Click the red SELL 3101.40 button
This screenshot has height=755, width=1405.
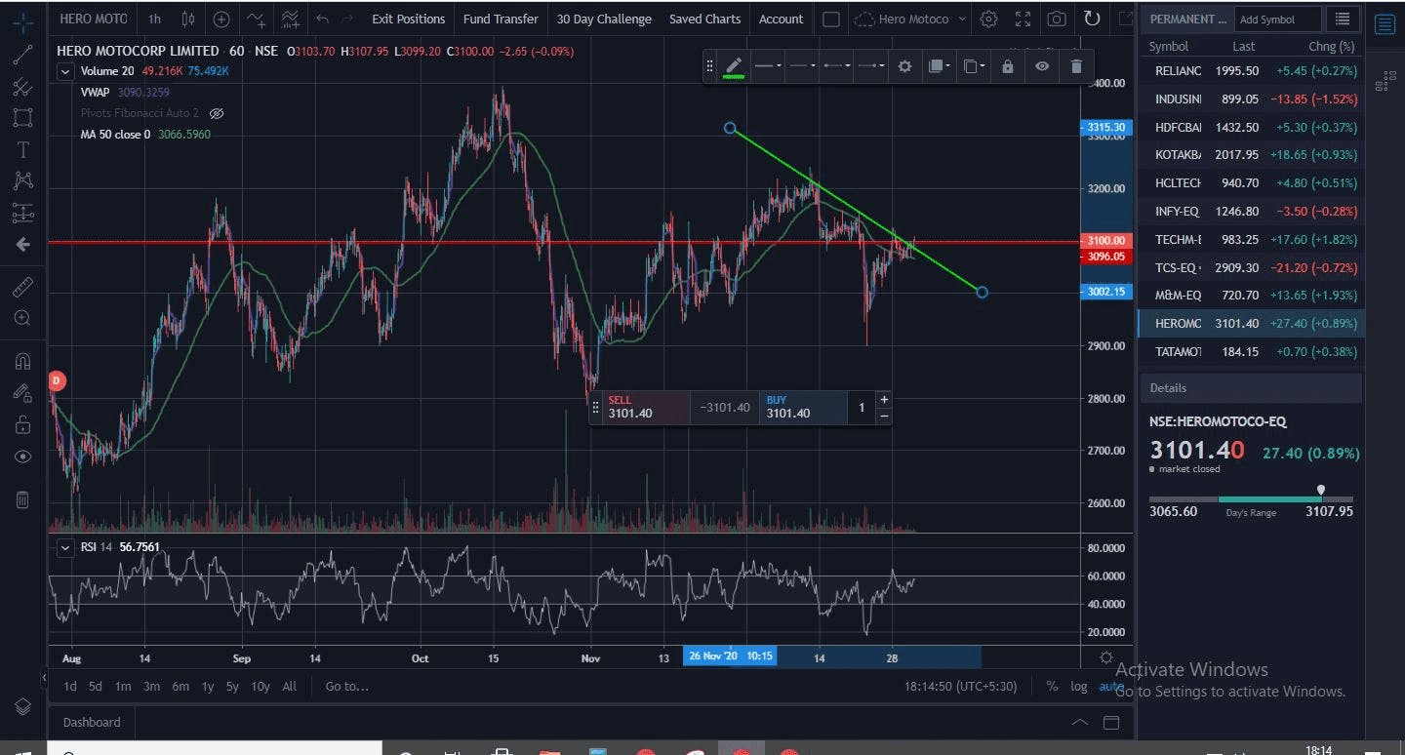[x=645, y=407]
